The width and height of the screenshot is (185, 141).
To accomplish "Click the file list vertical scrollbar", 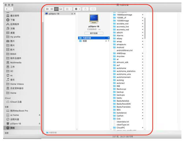I will (x=145, y=28).
